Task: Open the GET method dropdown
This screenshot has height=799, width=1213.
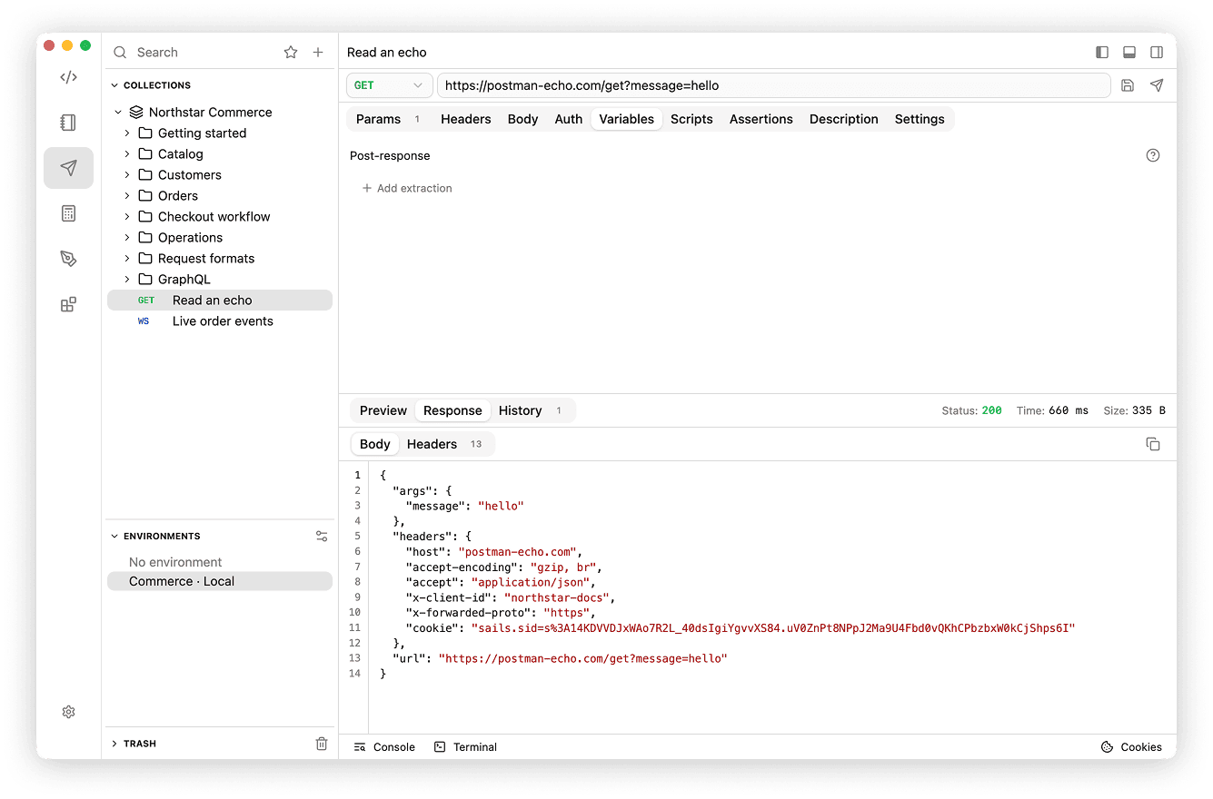Action: pos(390,85)
